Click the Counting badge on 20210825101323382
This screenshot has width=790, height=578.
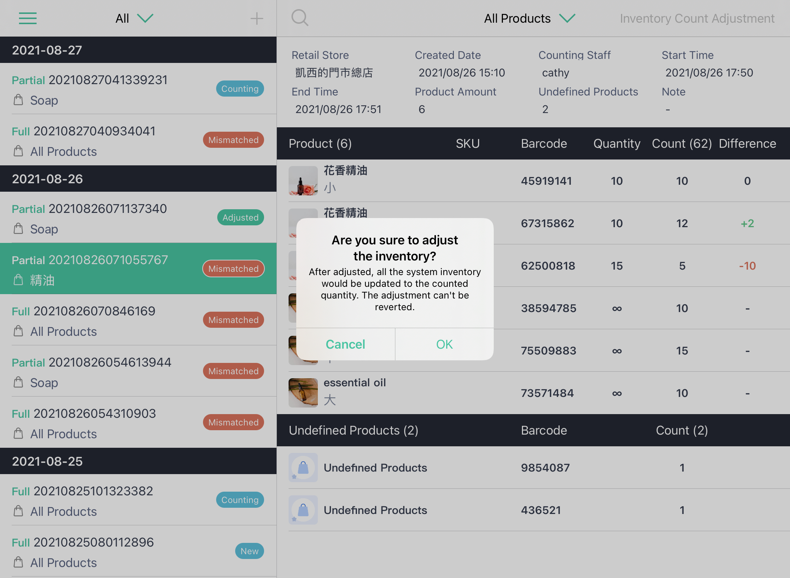240,500
